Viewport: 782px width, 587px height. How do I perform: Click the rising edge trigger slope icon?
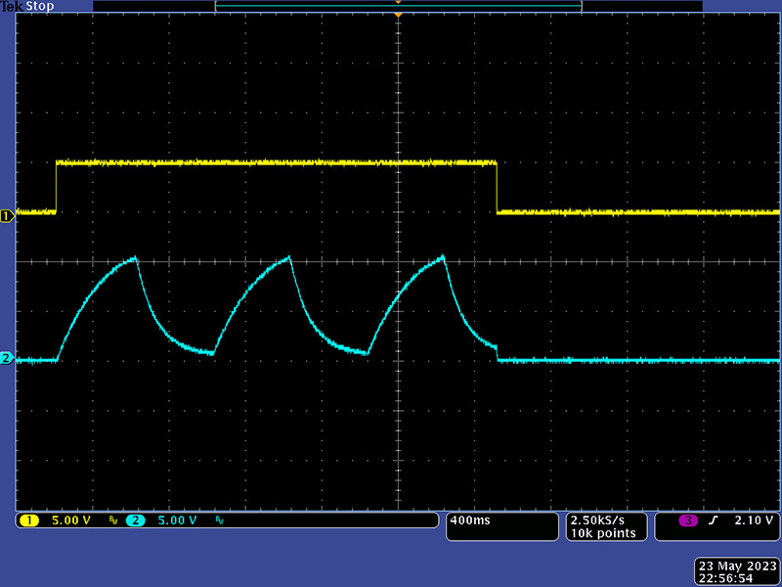click(713, 520)
